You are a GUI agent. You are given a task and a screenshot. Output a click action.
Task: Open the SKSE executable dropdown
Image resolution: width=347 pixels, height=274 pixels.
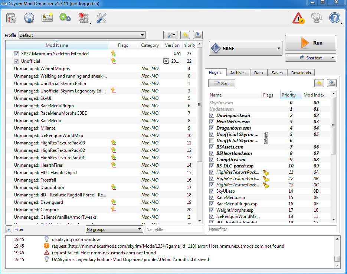click(245, 48)
